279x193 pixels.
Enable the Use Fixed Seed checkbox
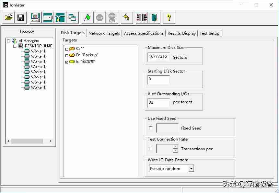click(151, 128)
